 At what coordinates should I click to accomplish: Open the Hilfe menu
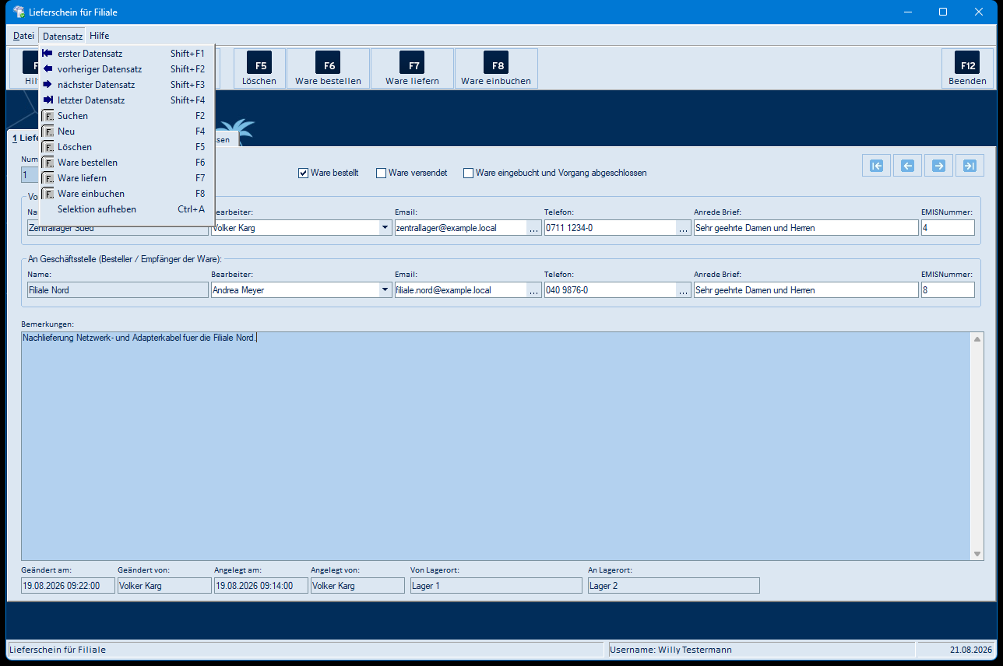(99, 36)
